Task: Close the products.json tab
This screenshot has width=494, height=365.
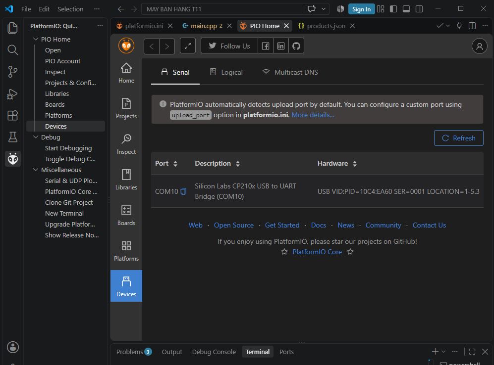Action: coord(352,26)
